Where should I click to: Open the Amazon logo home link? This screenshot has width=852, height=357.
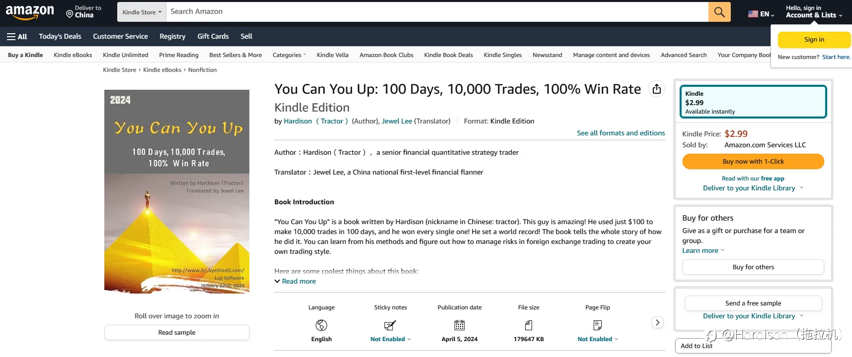coord(30,12)
